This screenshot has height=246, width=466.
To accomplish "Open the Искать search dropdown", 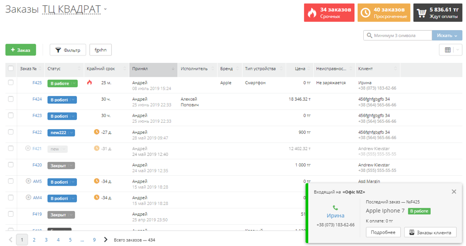I will 447,36.
